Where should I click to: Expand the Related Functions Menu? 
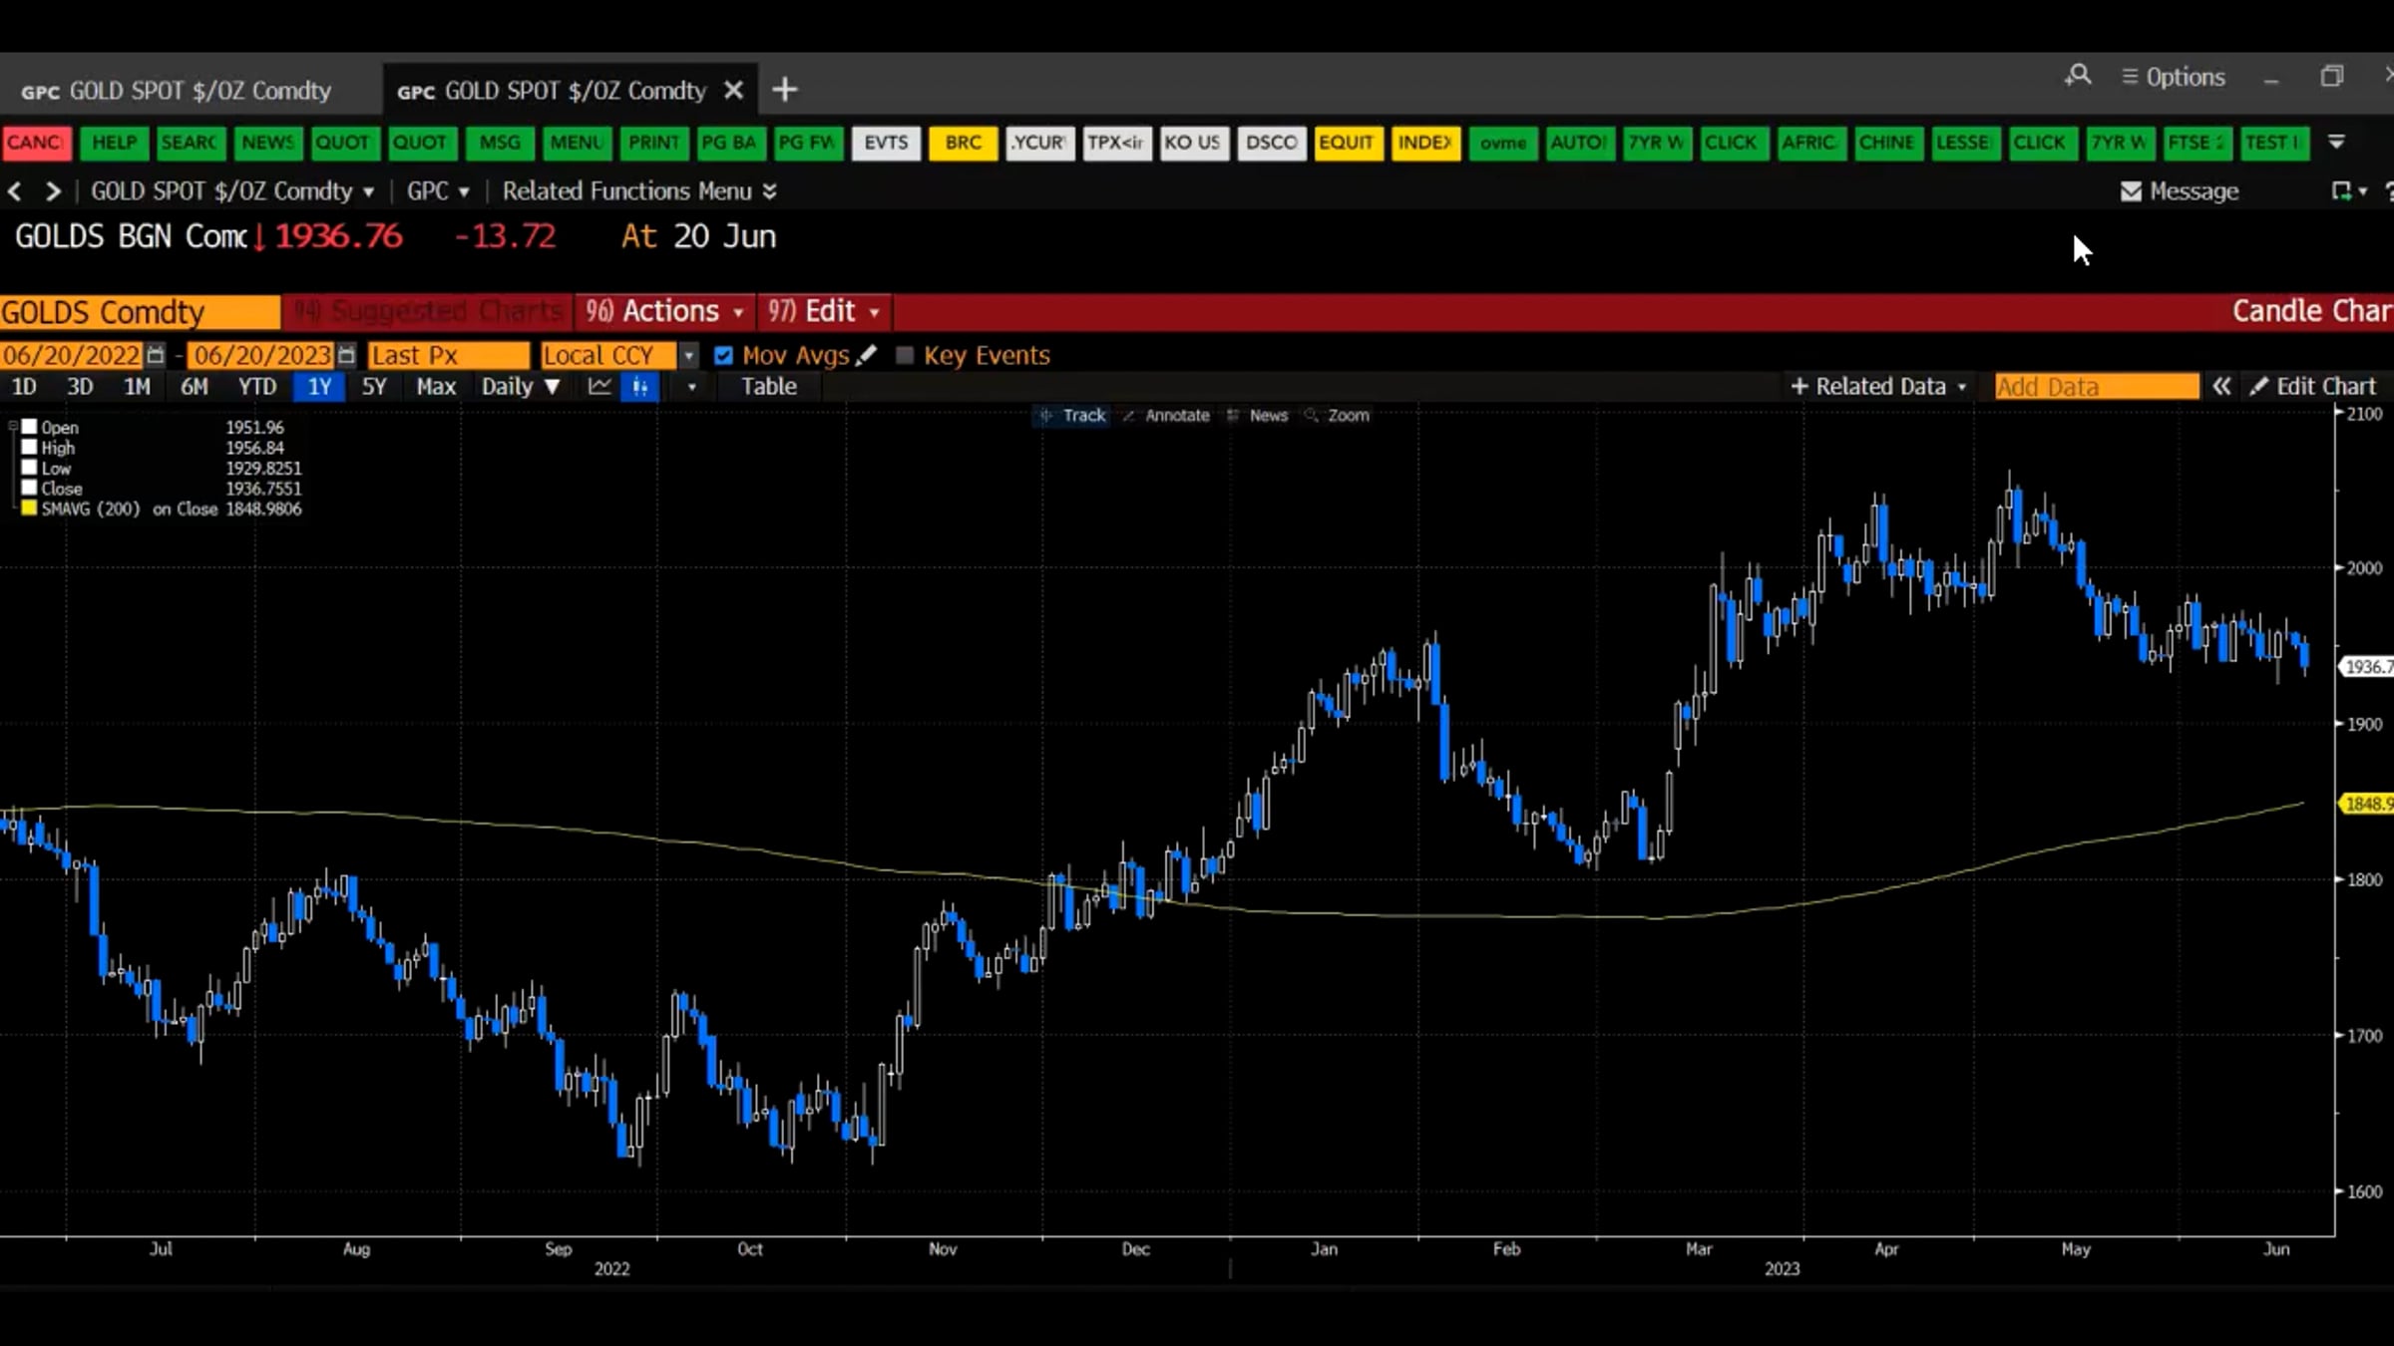click(x=639, y=191)
